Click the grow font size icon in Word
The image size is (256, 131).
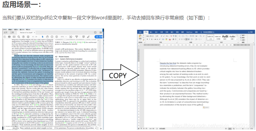point(162,36)
